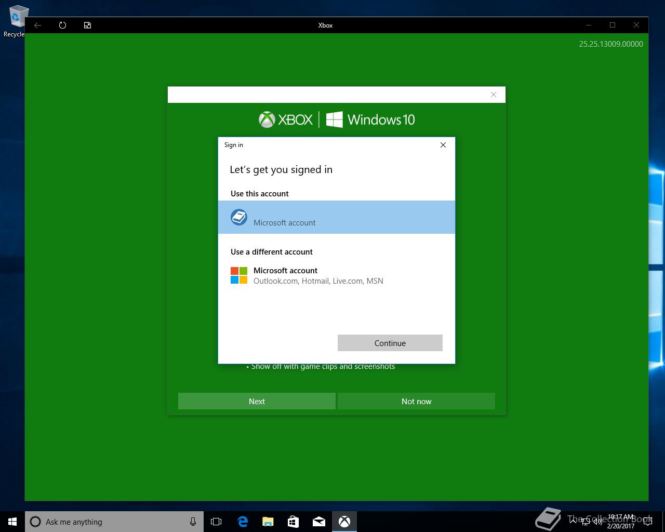Screen dimensions: 665x532
Task: Open the Windows Start menu
Action: click(x=12, y=522)
